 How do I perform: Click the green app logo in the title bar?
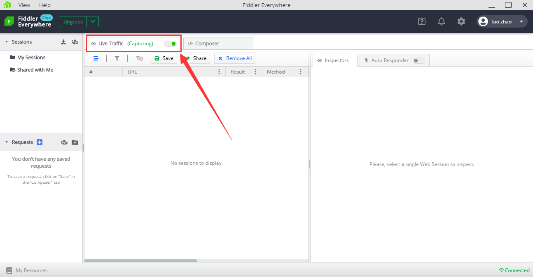click(x=7, y=5)
